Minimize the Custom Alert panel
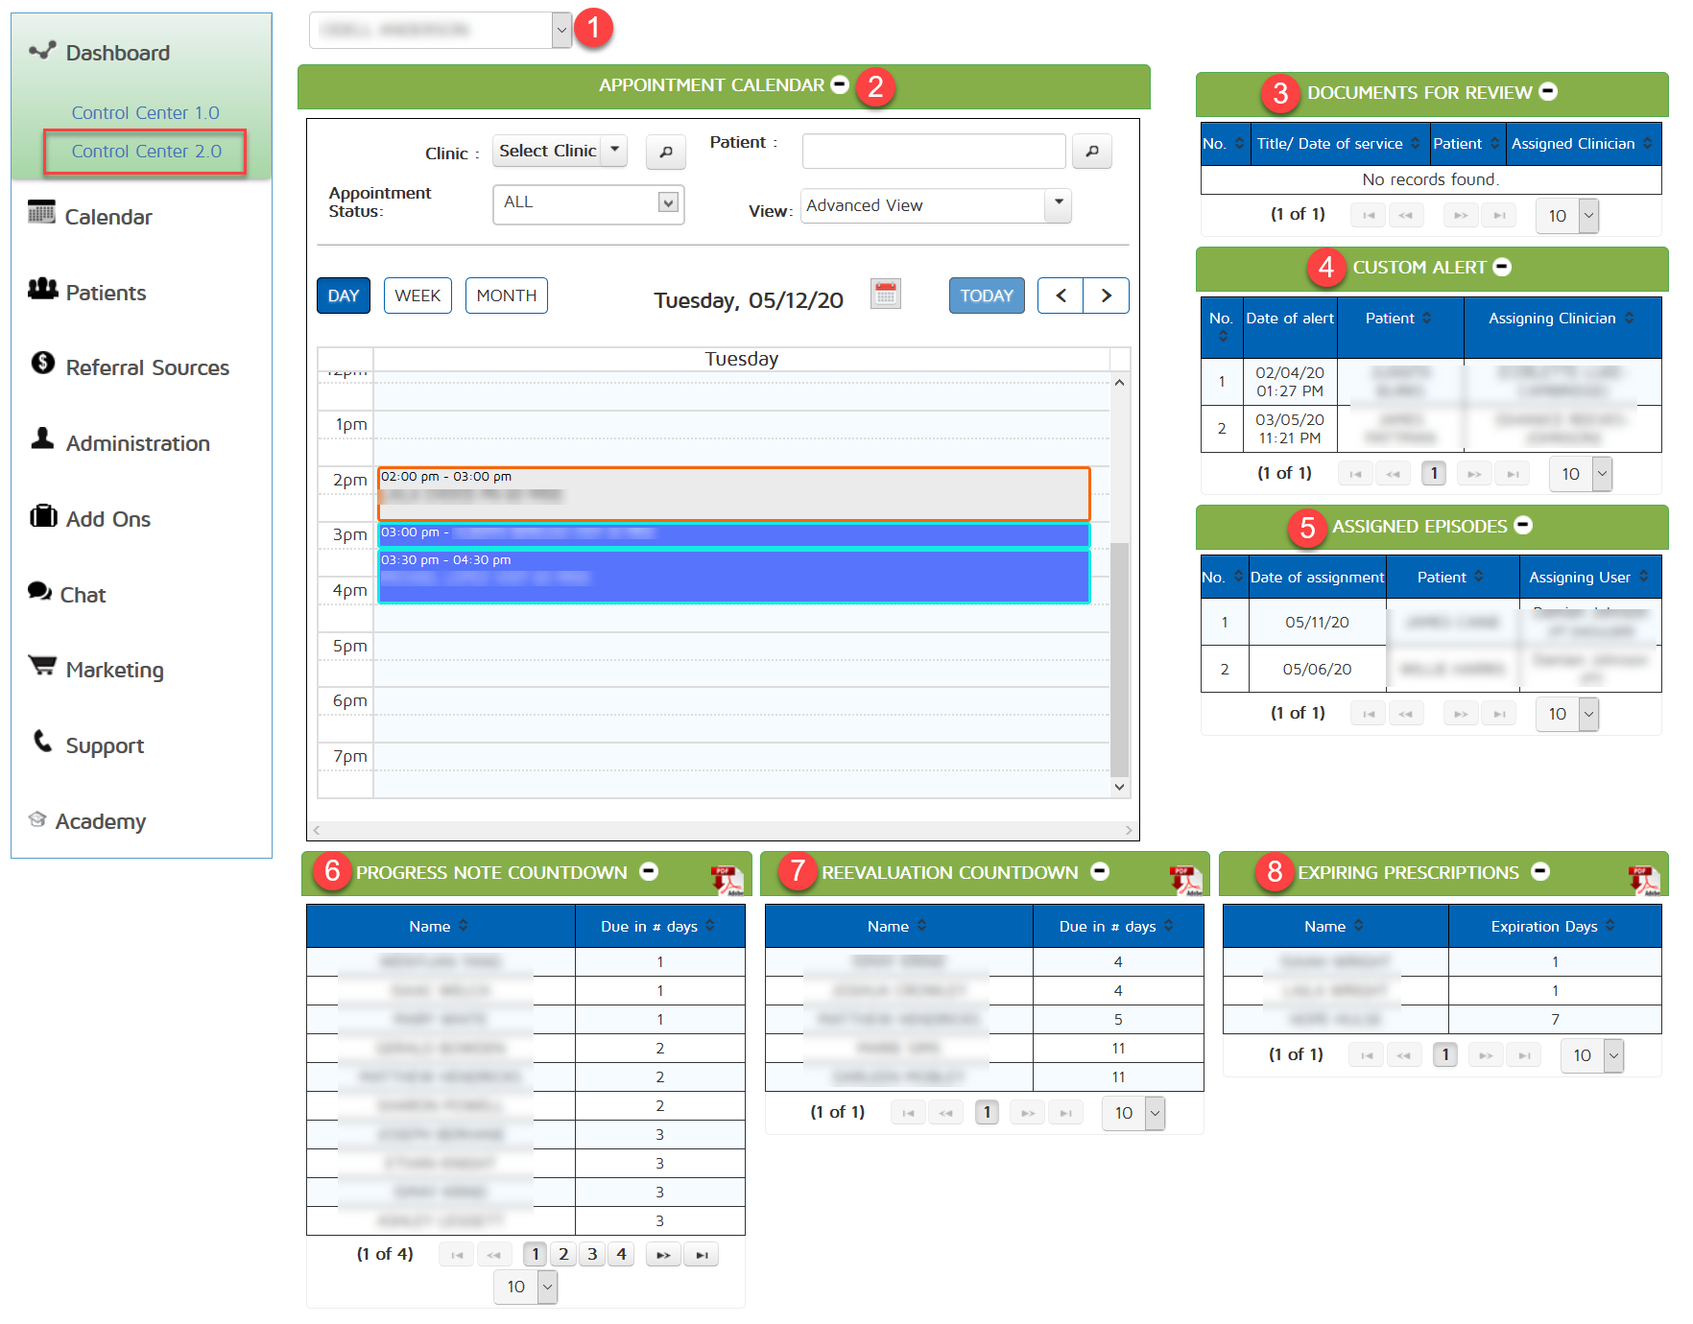 1503,267
